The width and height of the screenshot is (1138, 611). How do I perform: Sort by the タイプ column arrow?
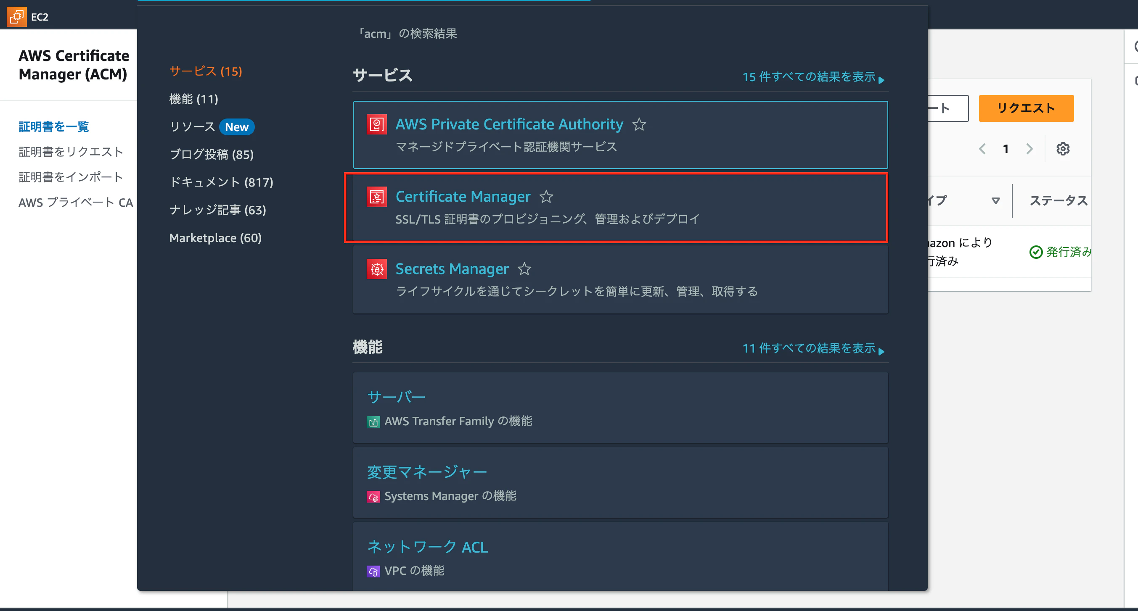click(995, 201)
